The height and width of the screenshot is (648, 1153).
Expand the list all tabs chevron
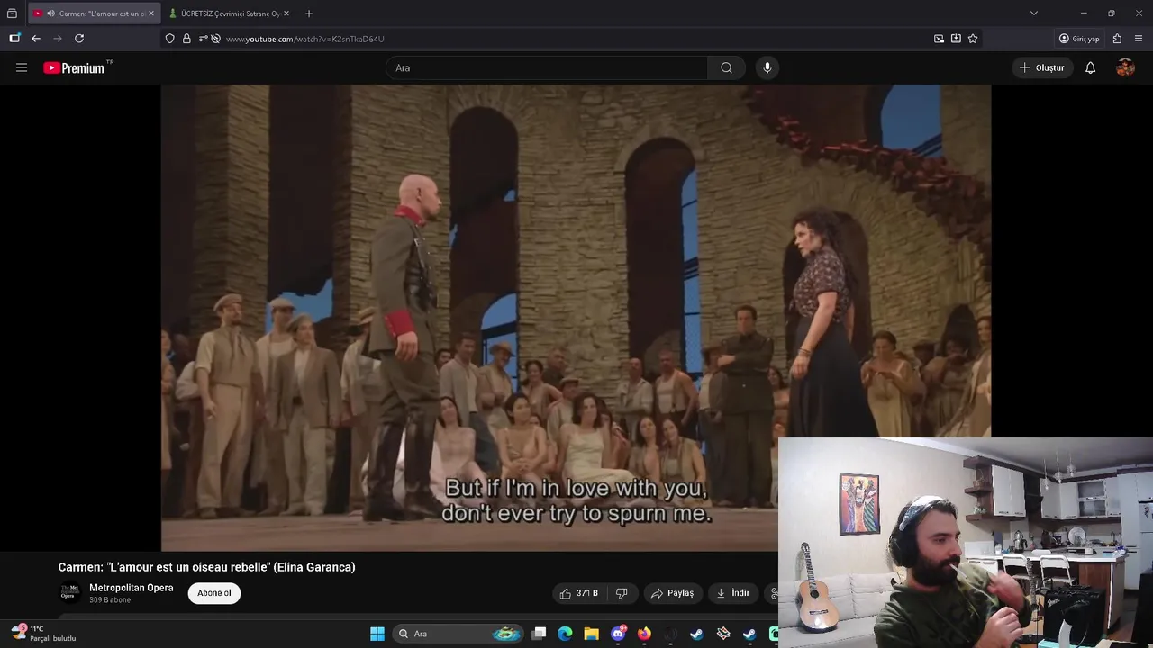(x=1034, y=13)
